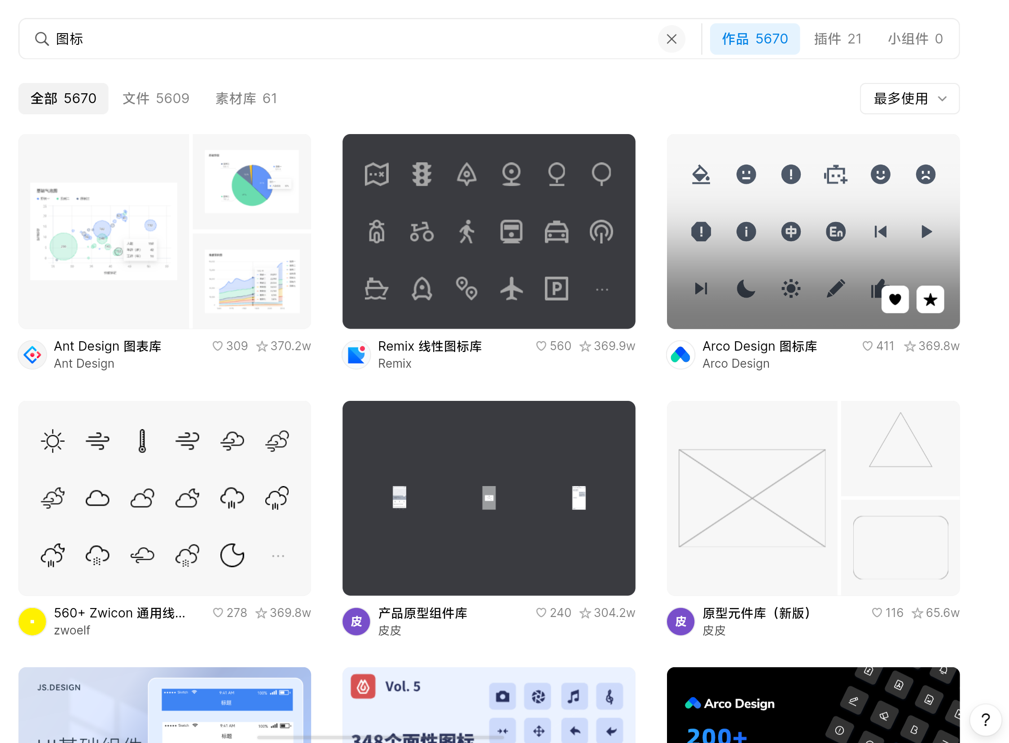Viewport: 1009px width, 743px height.
Task: Open the Arco Design 图标库 title
Action: click(759, 346)
